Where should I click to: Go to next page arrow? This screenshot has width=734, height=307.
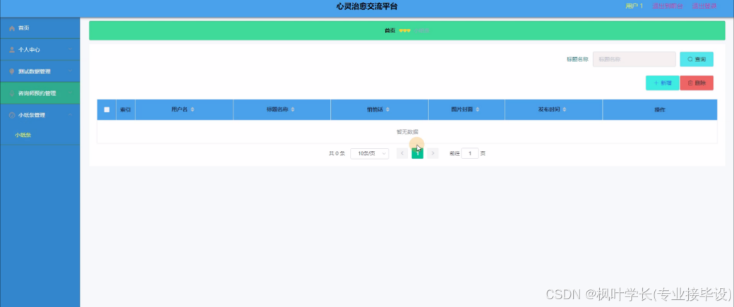[433, 153]
